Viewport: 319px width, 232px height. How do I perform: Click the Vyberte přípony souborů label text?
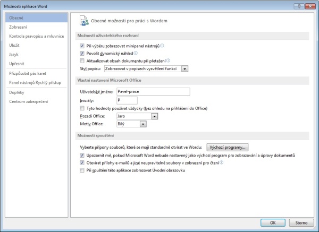pos(141,147)
